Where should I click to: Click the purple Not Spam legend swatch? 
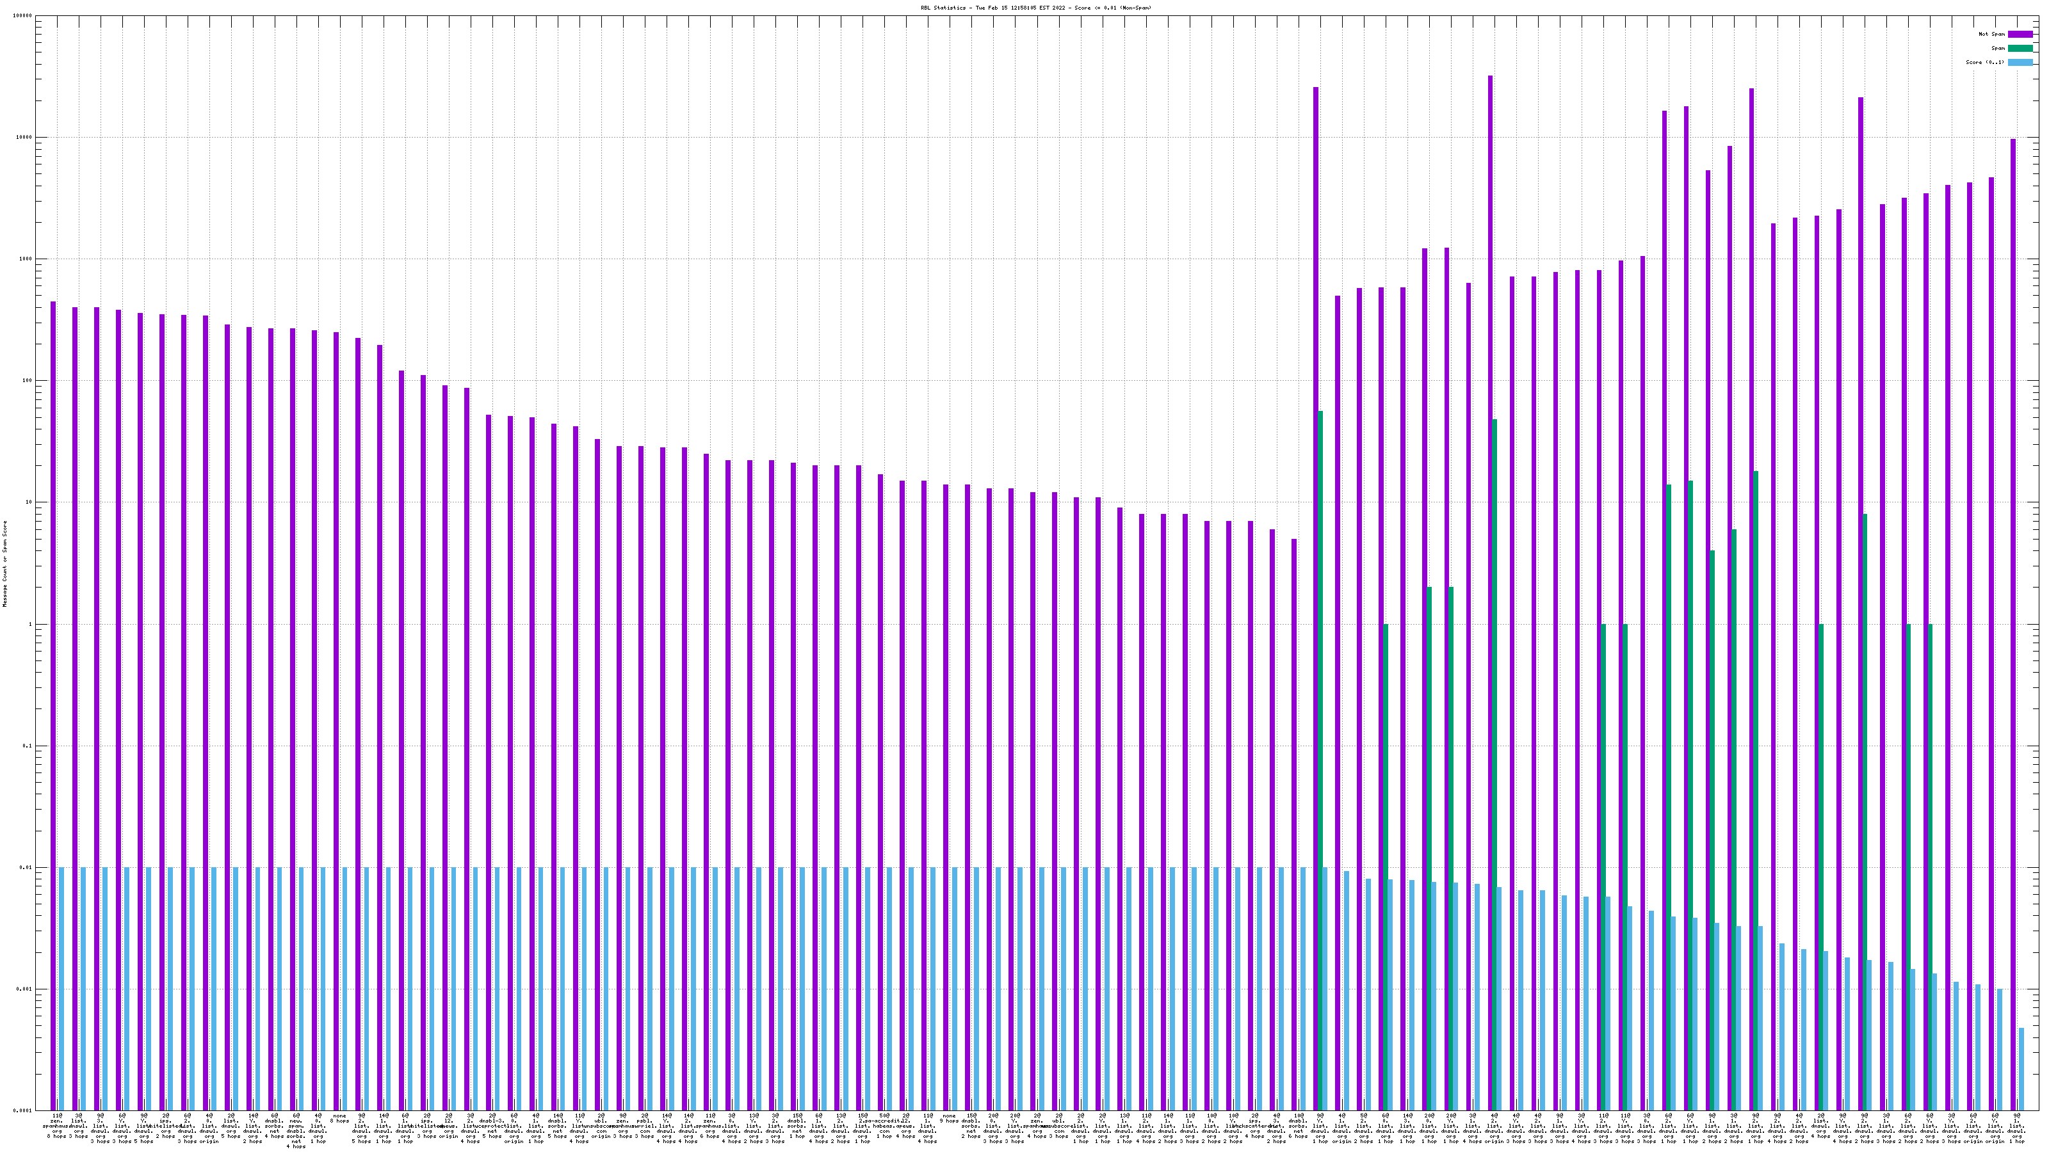coord(2020,34)
